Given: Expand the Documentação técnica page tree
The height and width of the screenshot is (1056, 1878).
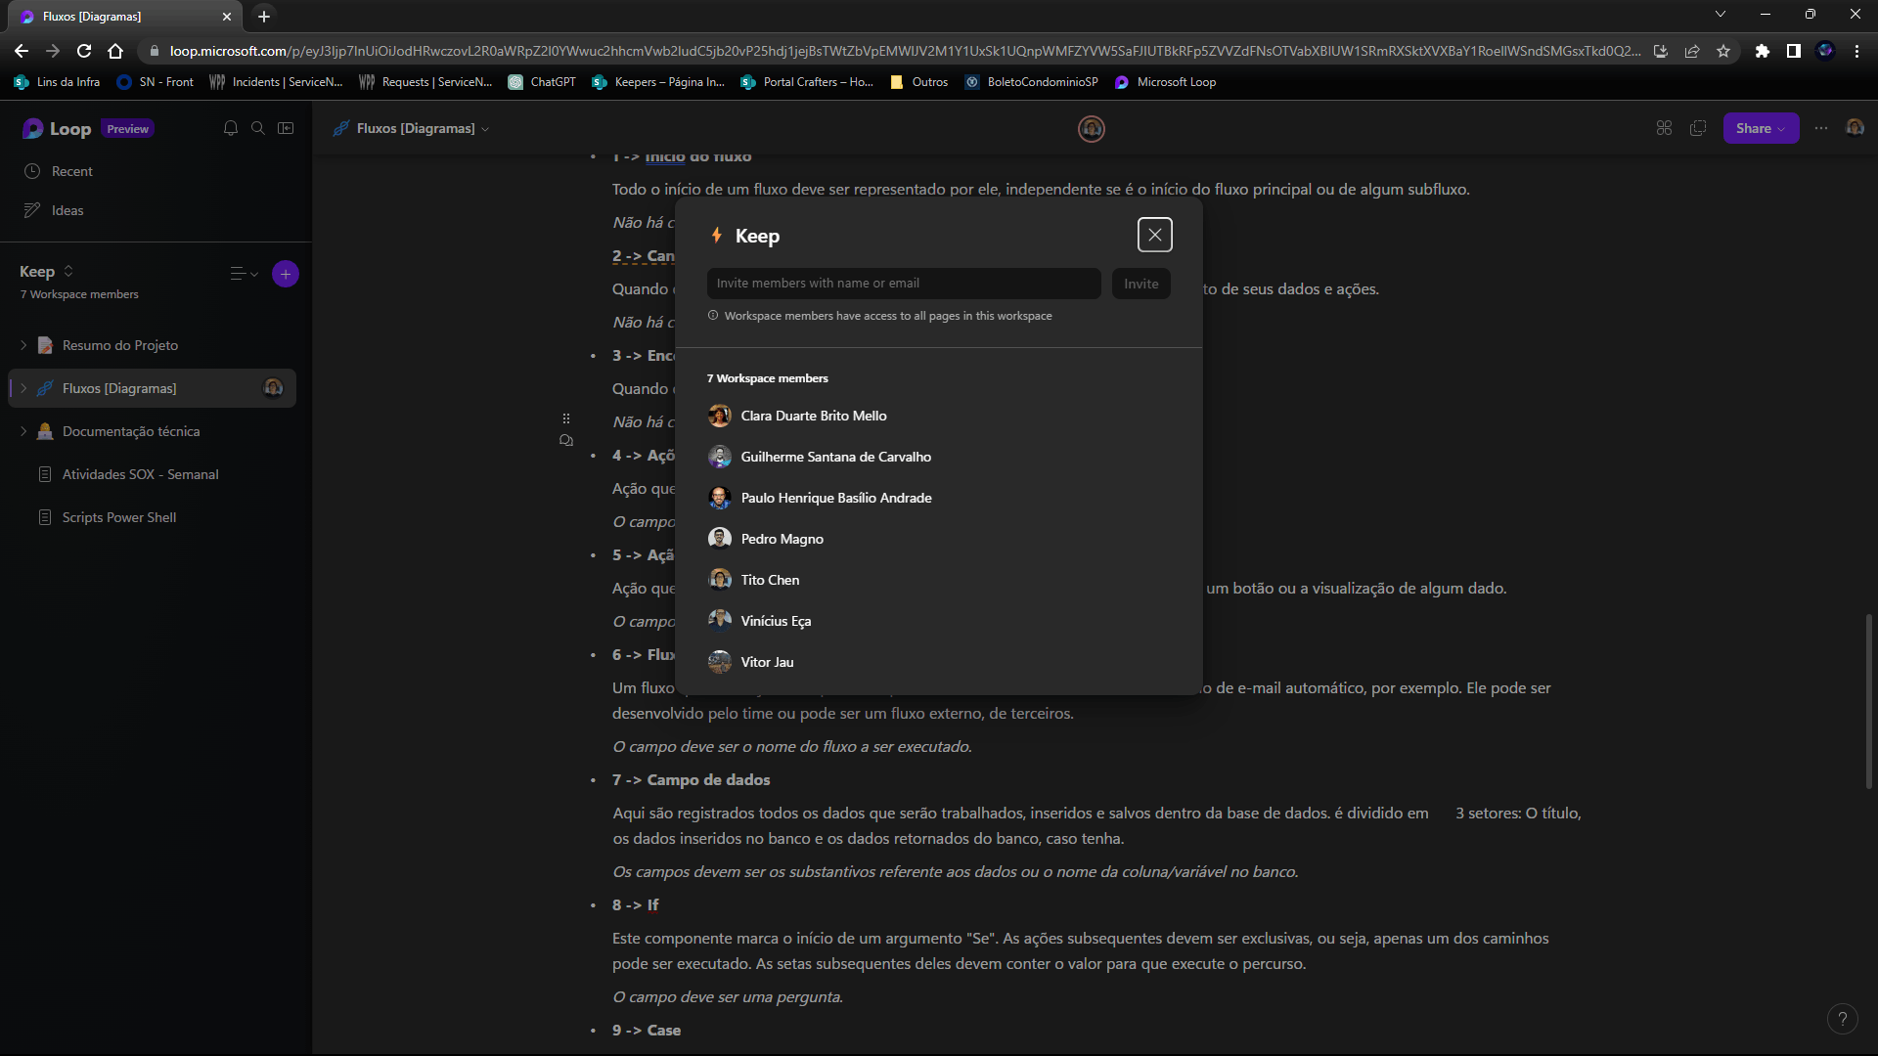Looking at the screenshot, I should (23, 431).
